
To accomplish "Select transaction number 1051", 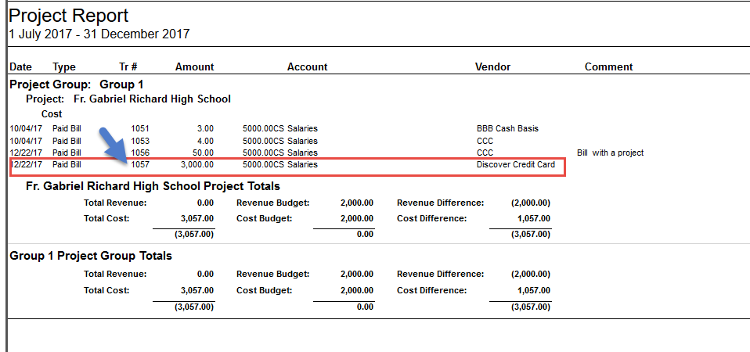I will click(x=141, y=128).
